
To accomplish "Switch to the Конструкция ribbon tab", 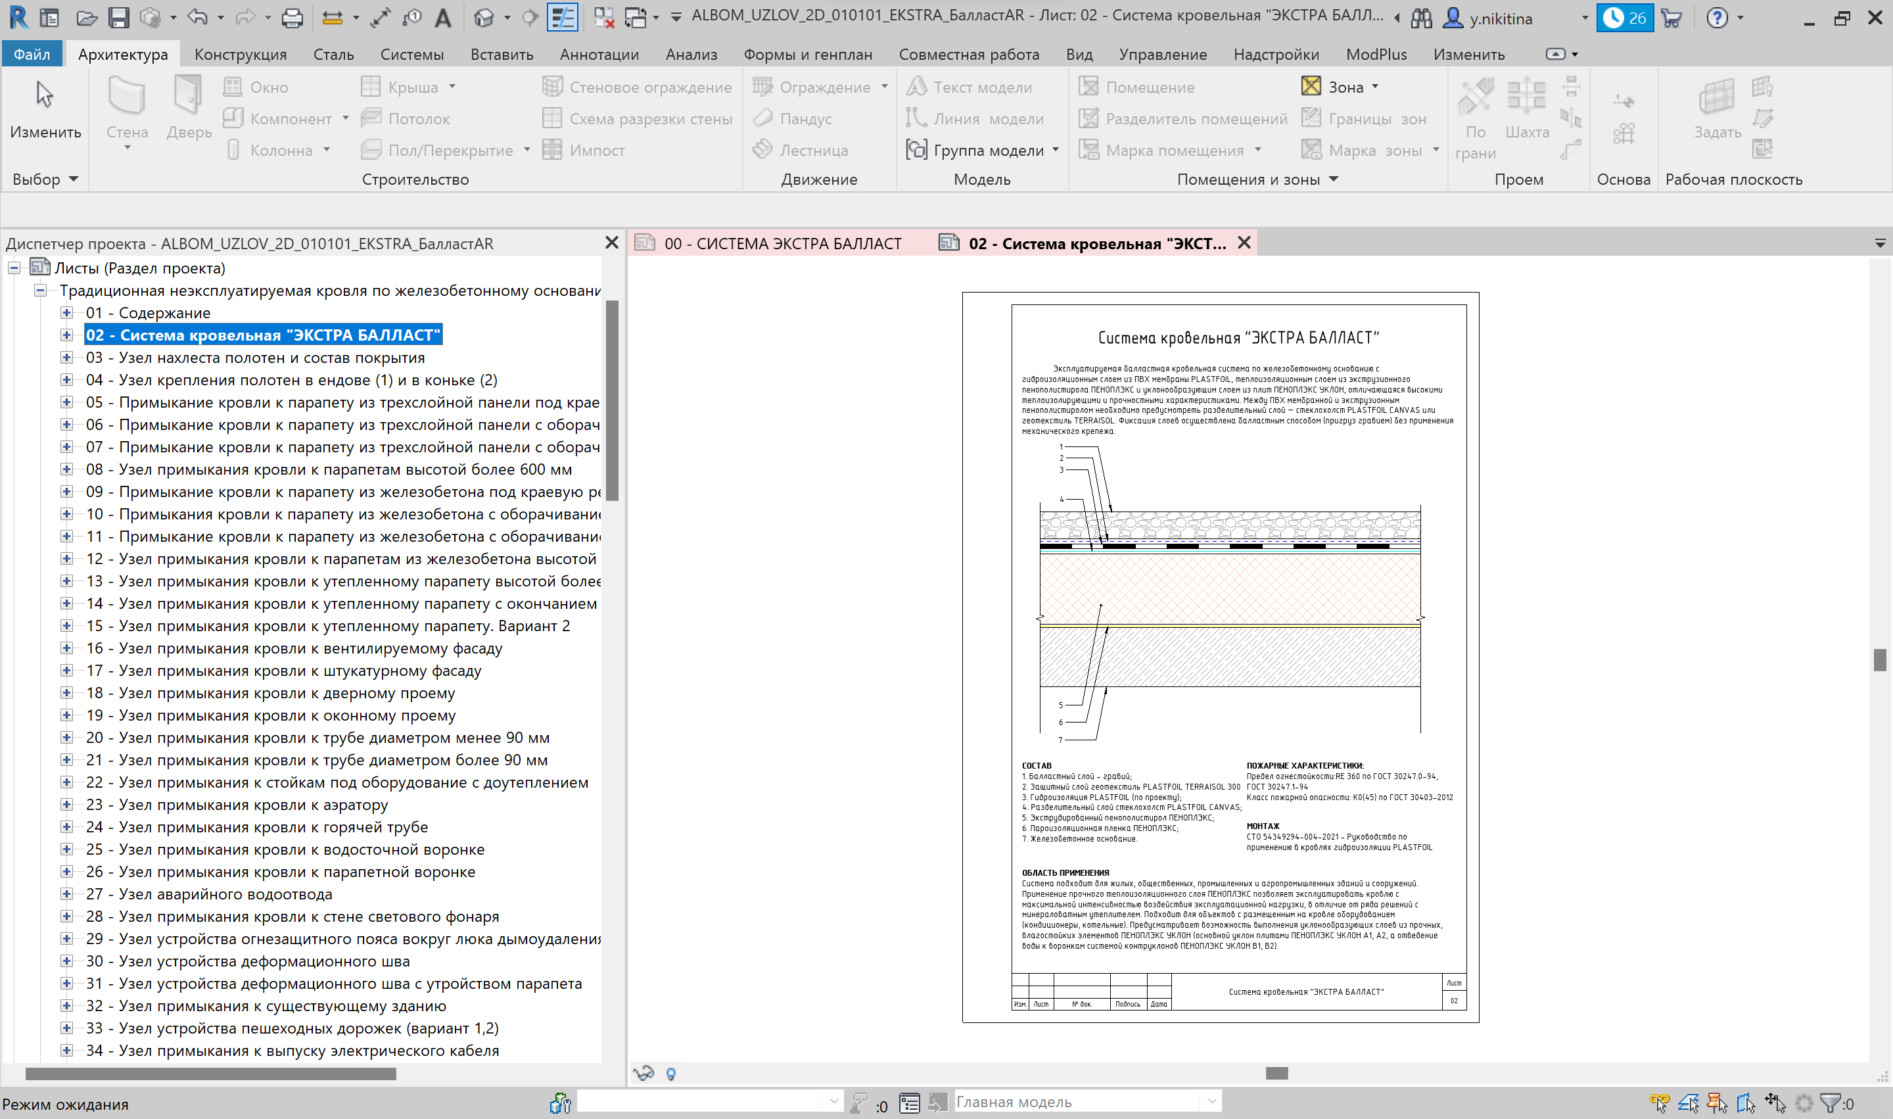I will (x=241, y=55).
